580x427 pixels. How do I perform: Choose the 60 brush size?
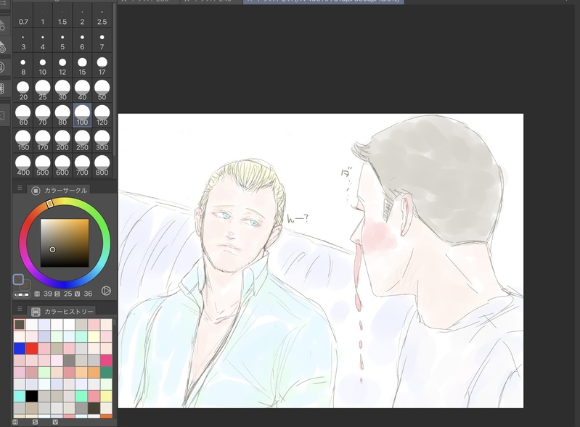coord(23,115)
